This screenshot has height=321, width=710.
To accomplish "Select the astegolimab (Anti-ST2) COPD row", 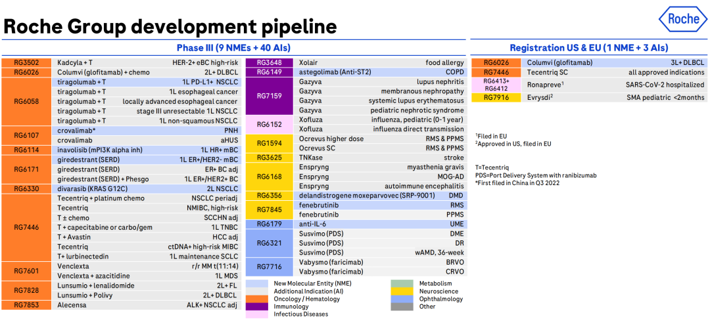I will [382, 72].
